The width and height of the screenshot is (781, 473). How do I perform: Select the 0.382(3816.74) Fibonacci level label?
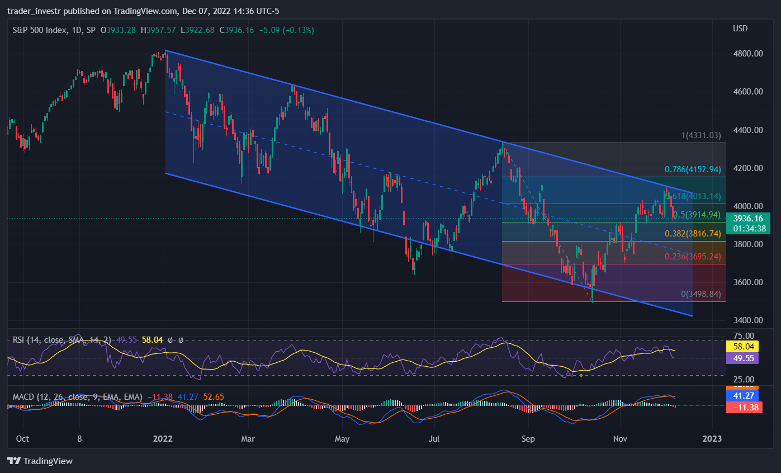(693, 234)
